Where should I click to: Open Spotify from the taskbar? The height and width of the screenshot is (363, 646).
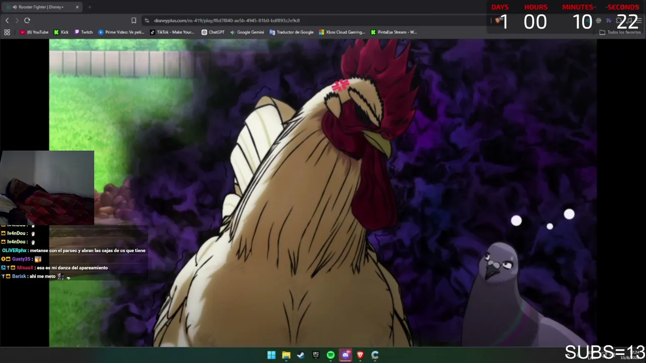tap(331, 355)
